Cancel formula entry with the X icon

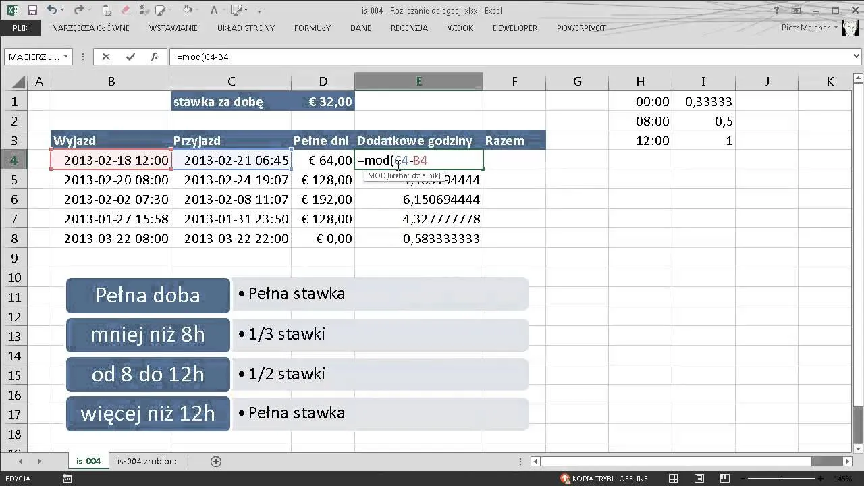tap(106, 57)
